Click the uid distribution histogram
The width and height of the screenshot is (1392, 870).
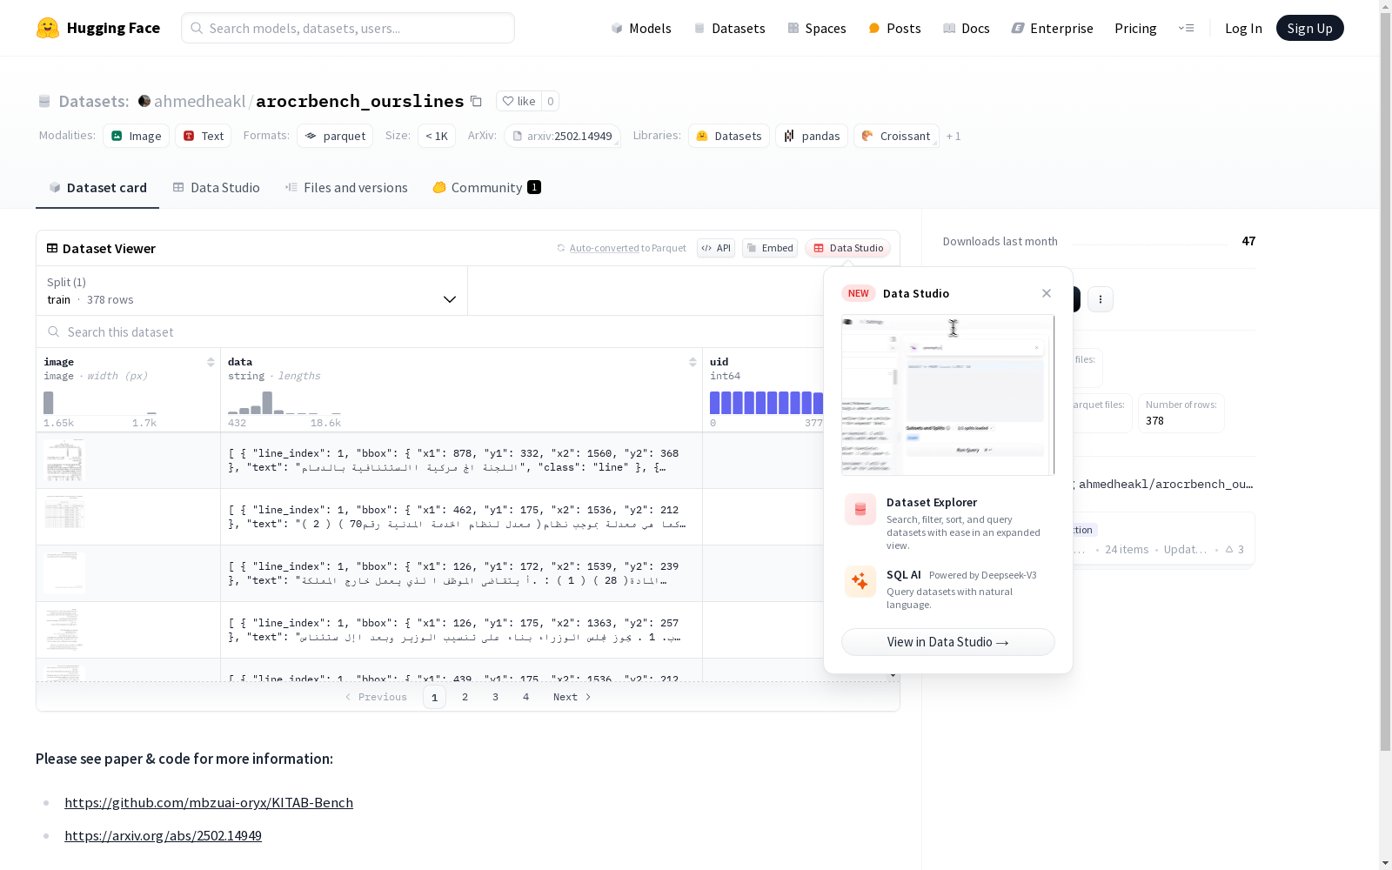[766, 403]
